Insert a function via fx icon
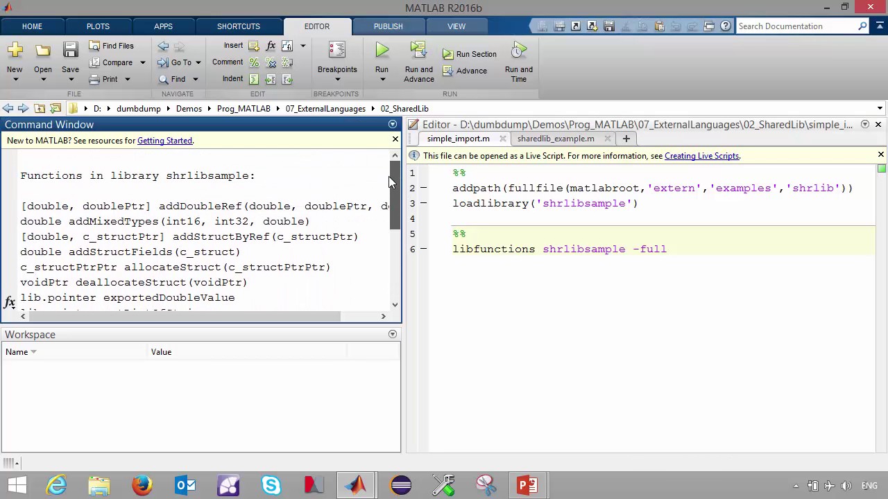Screen dimensions: 888x499 click(271, 46)
